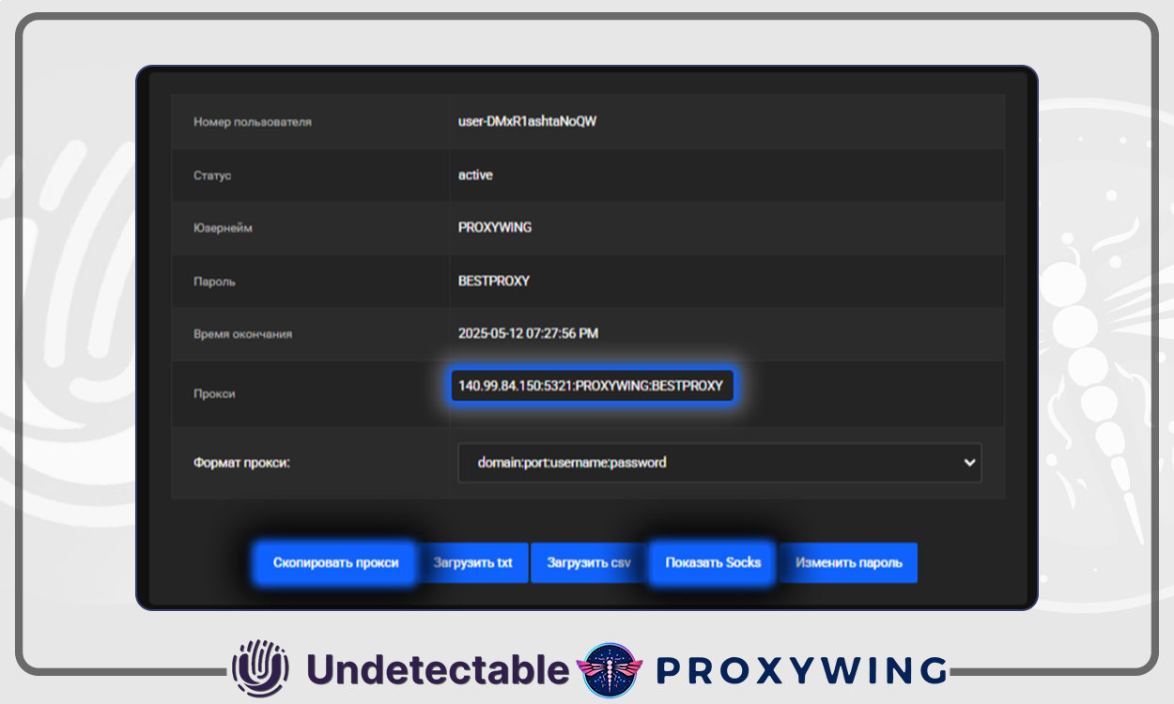Click the expiry time 2025-05-12 07:27:56 PM
This screenshot has height=704, width=1174.
(528, 333)
